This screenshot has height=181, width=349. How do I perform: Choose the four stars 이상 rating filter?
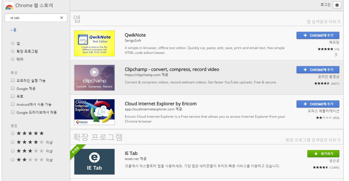point(13,142)
